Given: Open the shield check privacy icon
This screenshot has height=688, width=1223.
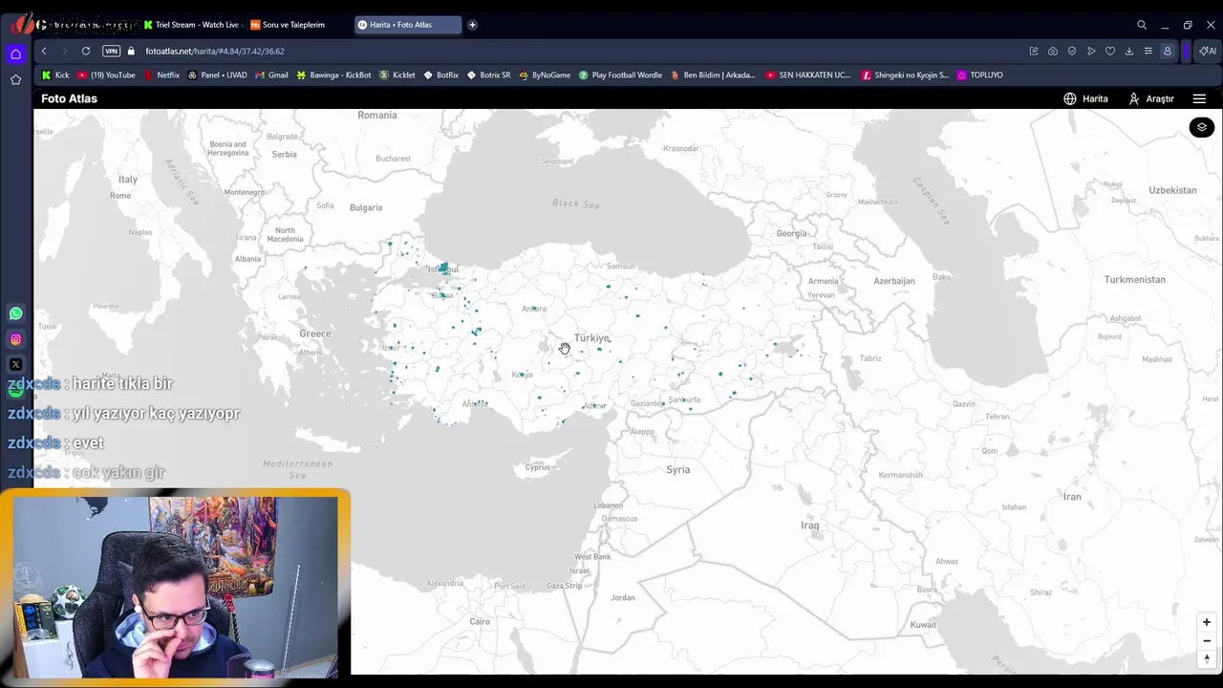Looking at the screenshot, I should (1072, 51).
